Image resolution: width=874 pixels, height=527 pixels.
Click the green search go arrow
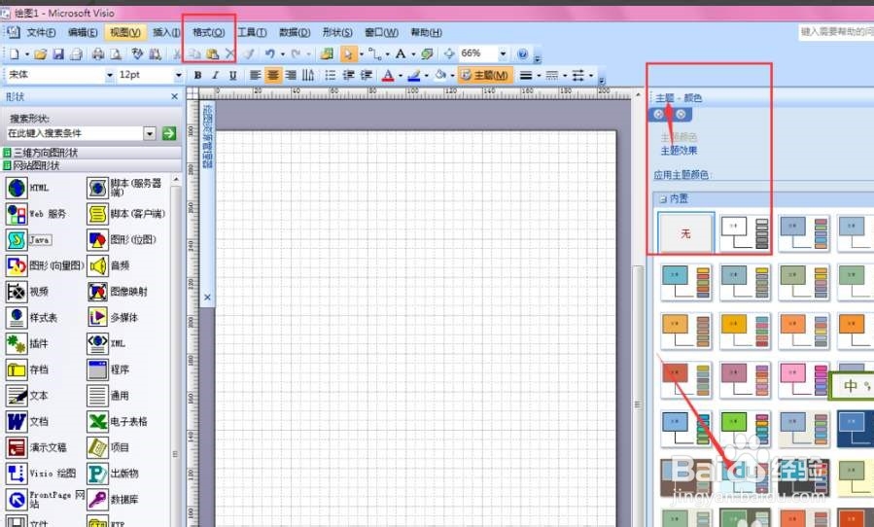coord(169,133)
